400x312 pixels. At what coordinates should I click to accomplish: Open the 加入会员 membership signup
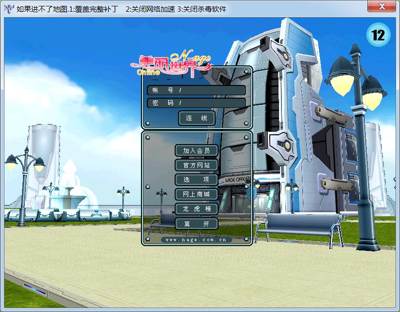click(x=197, y=151)
